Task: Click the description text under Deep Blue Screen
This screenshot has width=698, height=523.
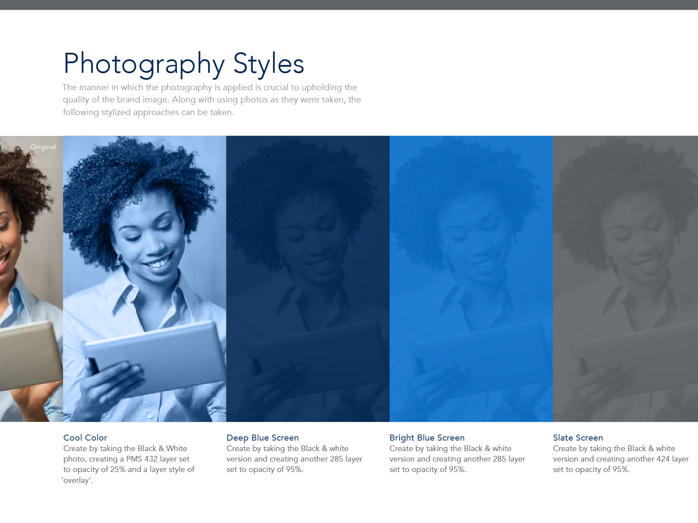Action: click(294, 459)
